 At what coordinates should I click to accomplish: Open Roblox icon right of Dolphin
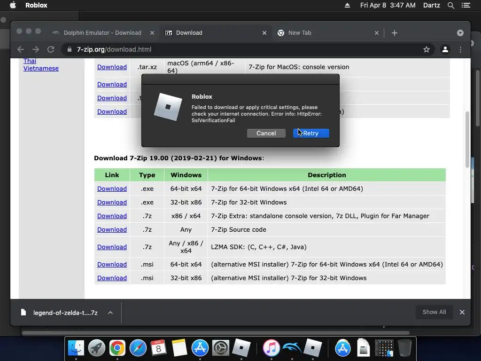(312, 348)
